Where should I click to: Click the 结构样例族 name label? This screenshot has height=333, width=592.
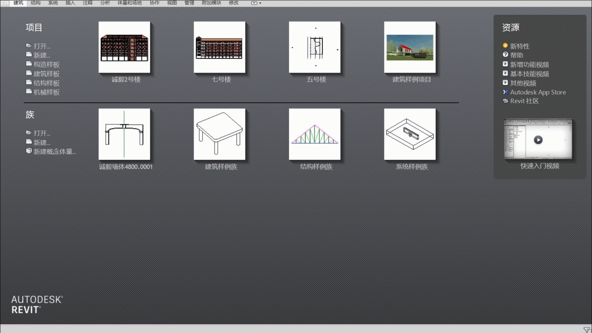pos(316,166)
